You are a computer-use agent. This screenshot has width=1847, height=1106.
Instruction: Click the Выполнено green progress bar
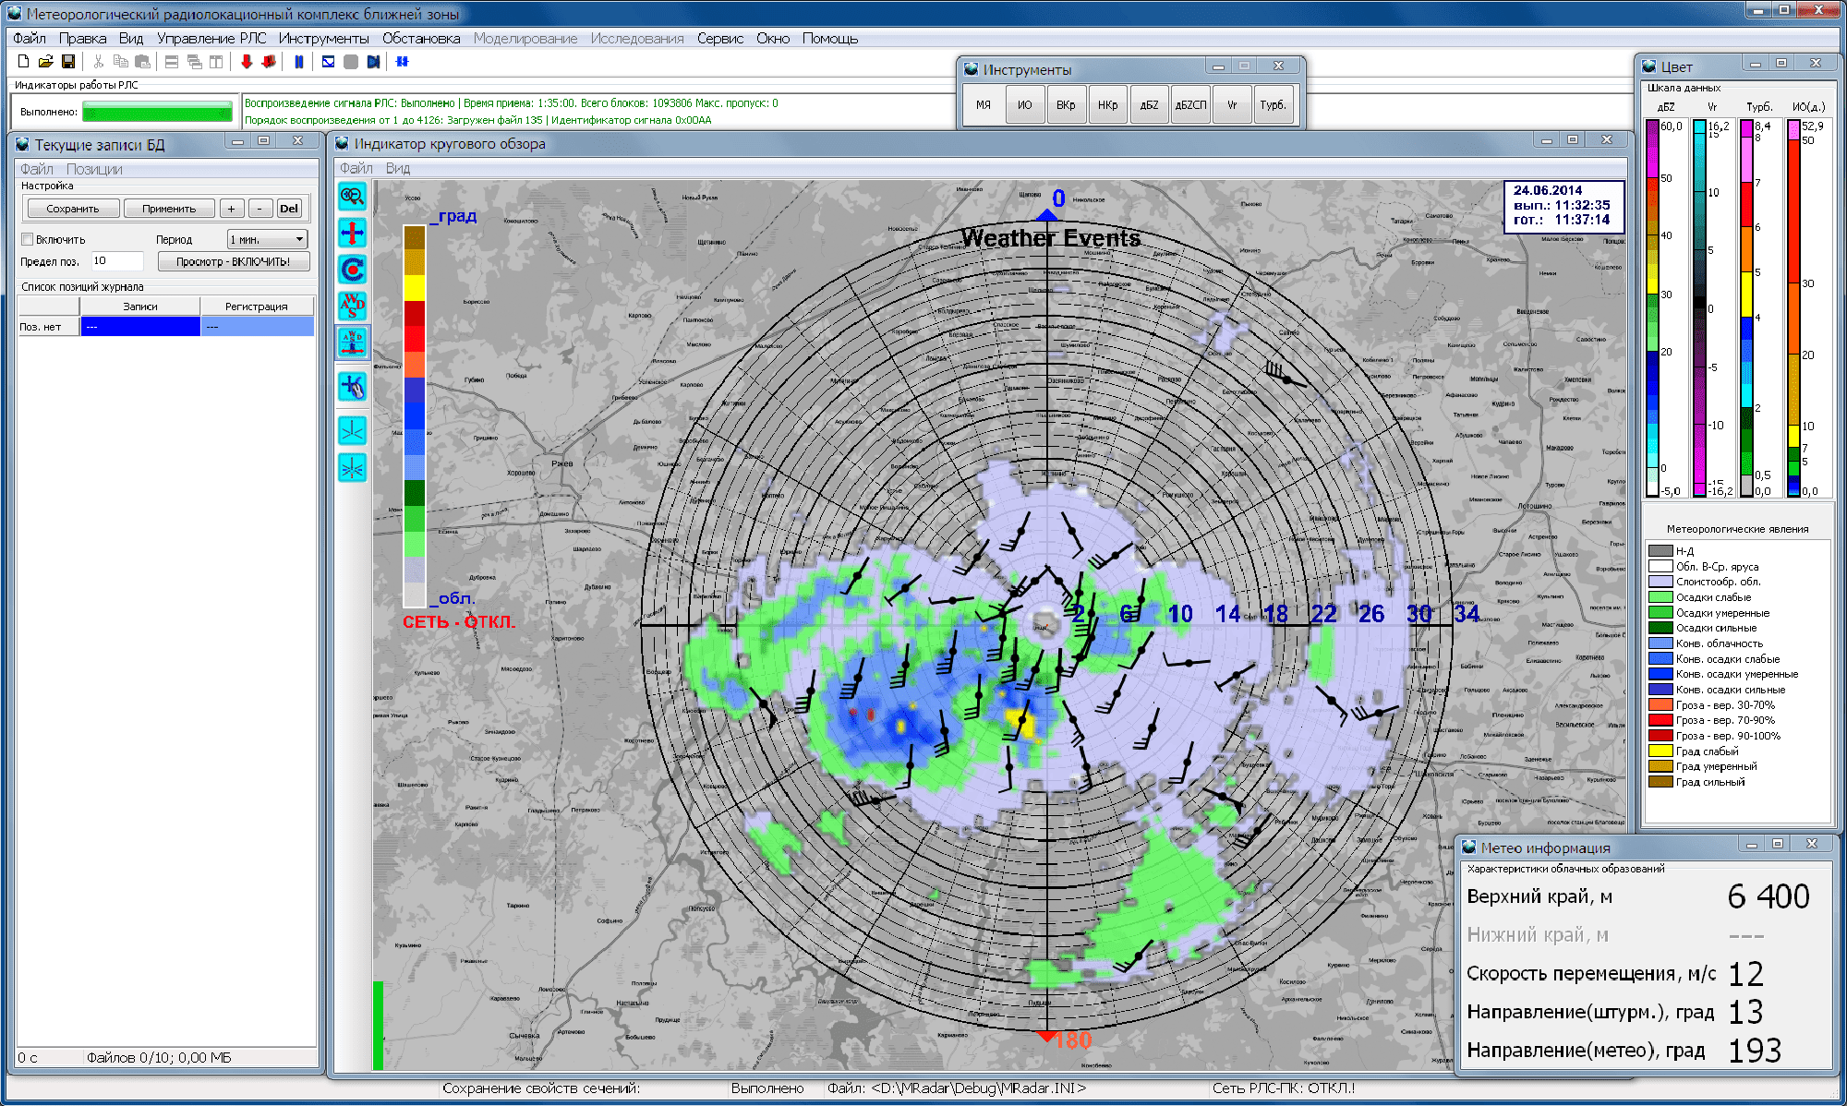[158, 113]
